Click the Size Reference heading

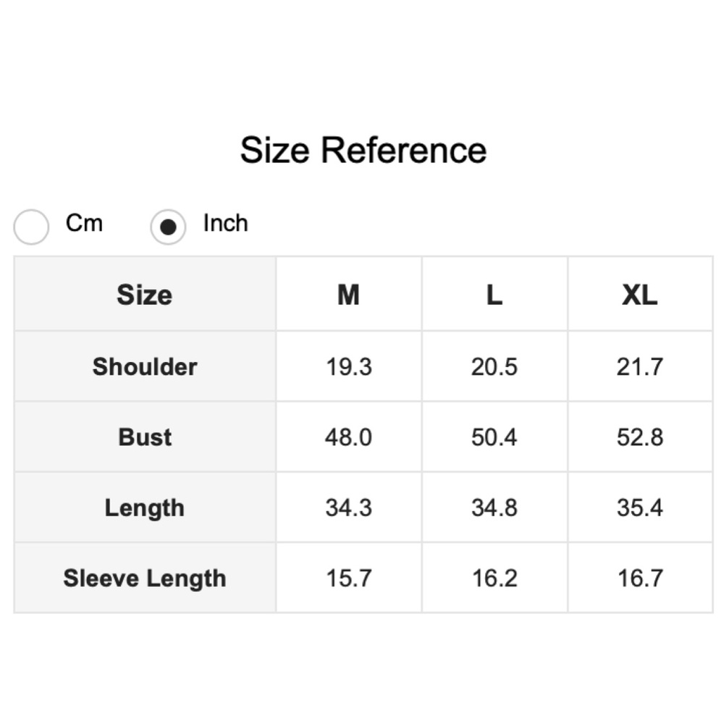(x=363, y=151)
